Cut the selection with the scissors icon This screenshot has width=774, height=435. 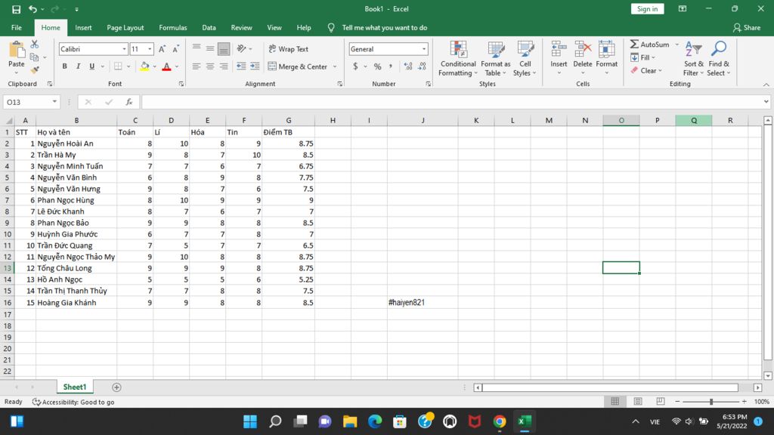[35, 45]
